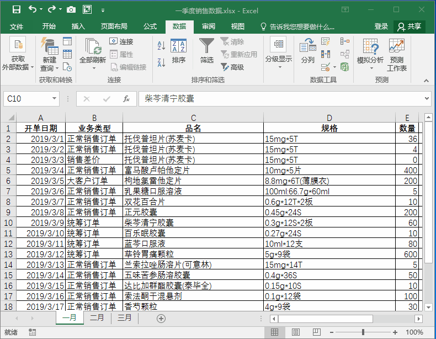Select column C header
This screenshot has height=339, width=436.
[x=193, y=118]
